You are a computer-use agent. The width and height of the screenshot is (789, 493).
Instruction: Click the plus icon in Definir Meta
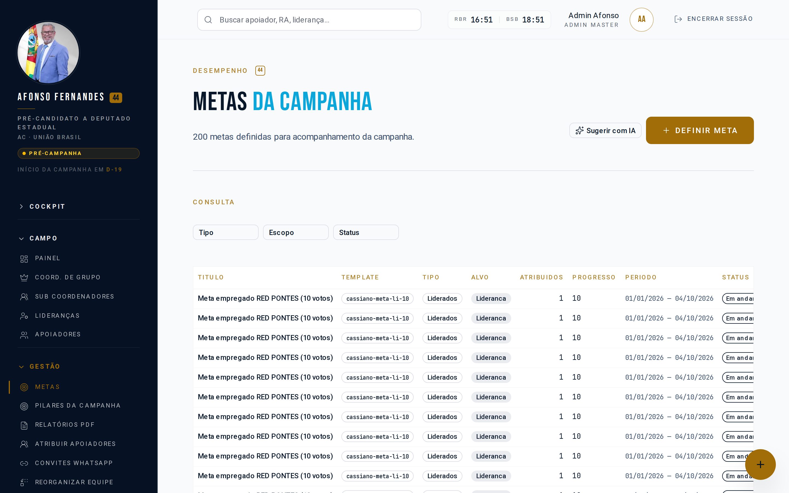pos(666,130)
